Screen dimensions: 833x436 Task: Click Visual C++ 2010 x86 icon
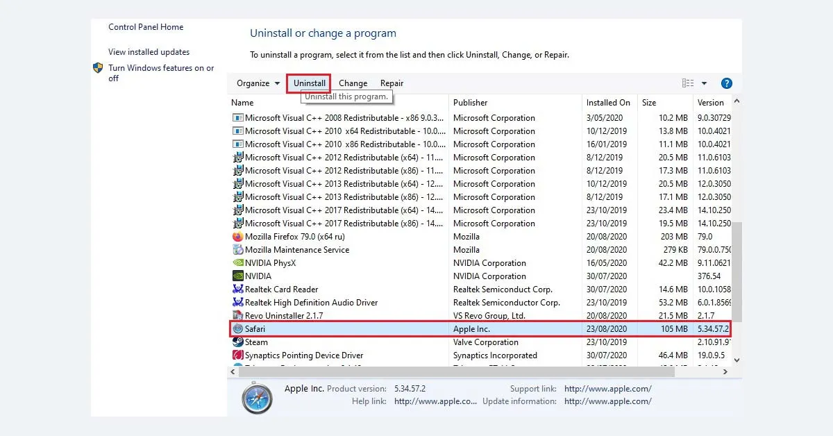(238, 144)
